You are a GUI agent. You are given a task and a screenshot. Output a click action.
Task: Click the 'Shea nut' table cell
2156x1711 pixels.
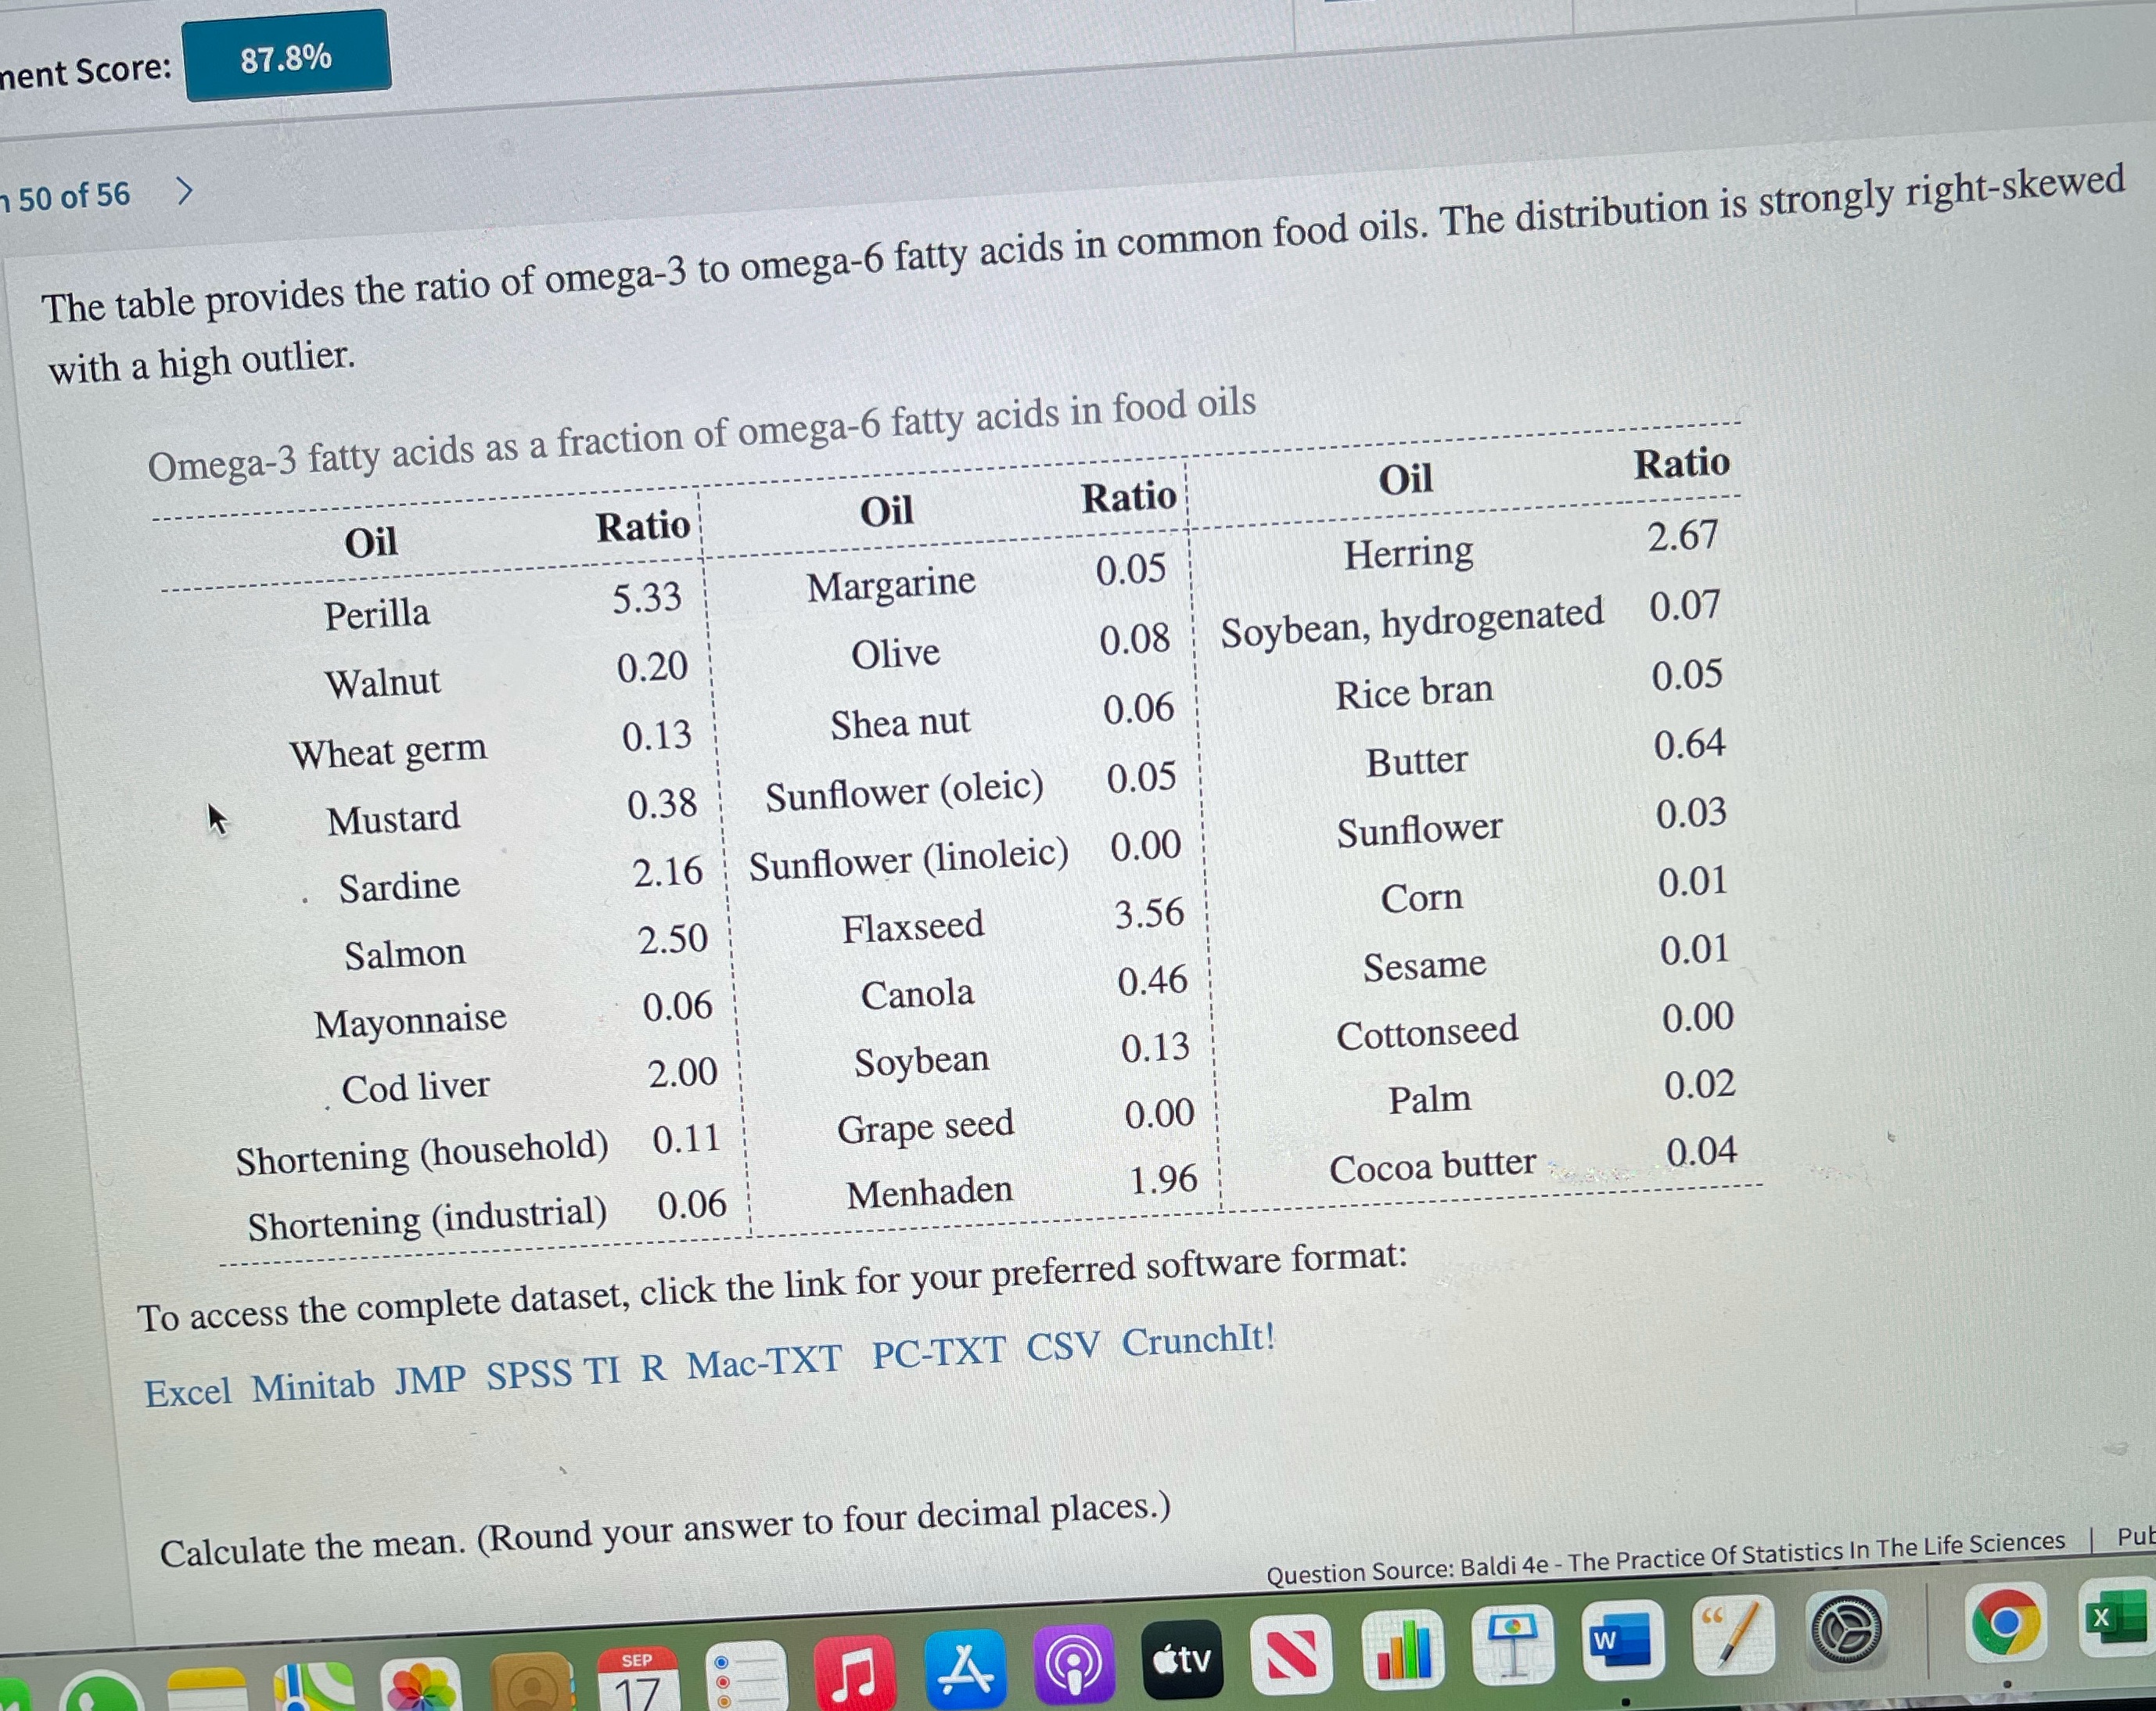click(900, 723)
